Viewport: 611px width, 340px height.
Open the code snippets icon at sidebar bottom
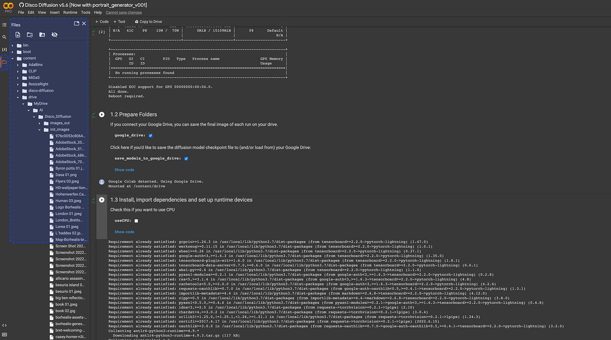tap(5, 325)
